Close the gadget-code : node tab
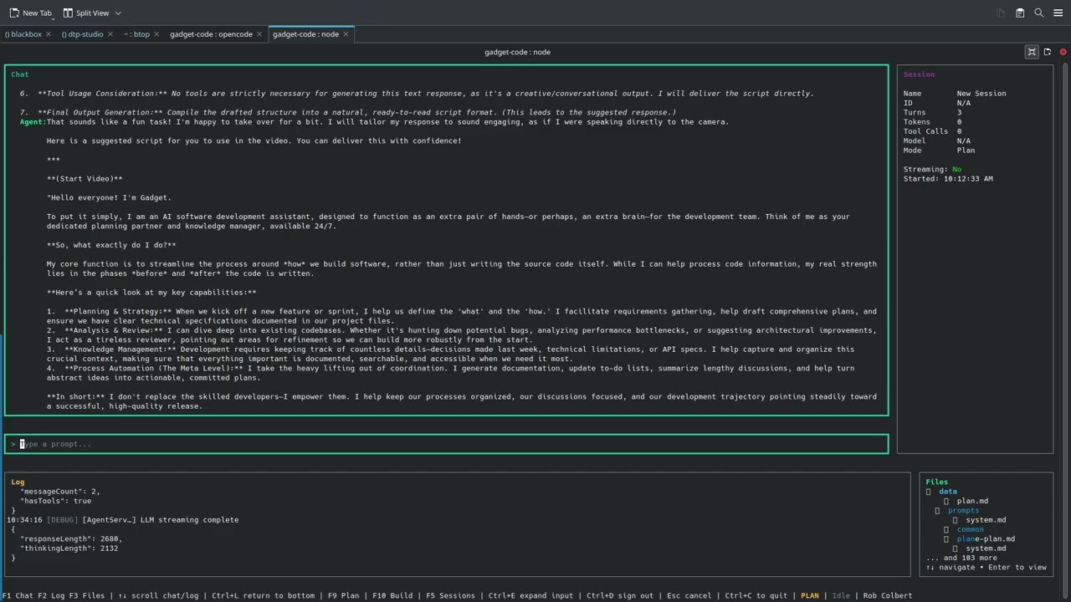The width and height of the screenshot is (1071, 602). point(346,34)
